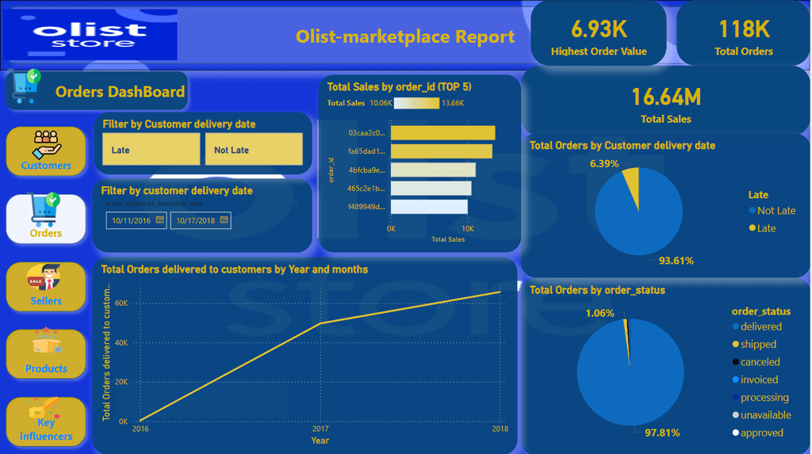Viewport: 812px width, 454px height.
Task: Expand the date slicer dropdown chevron
Action: (x=296, y=204)
